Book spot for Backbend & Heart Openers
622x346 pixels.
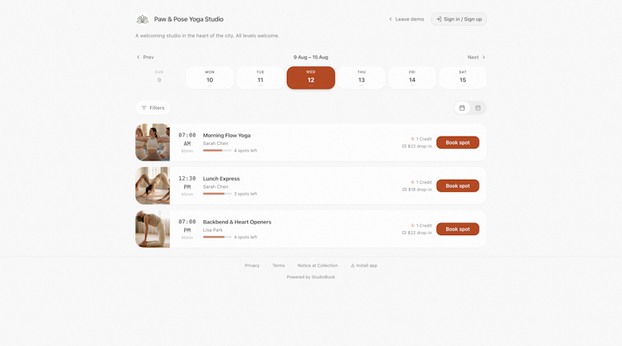point(458,228)
